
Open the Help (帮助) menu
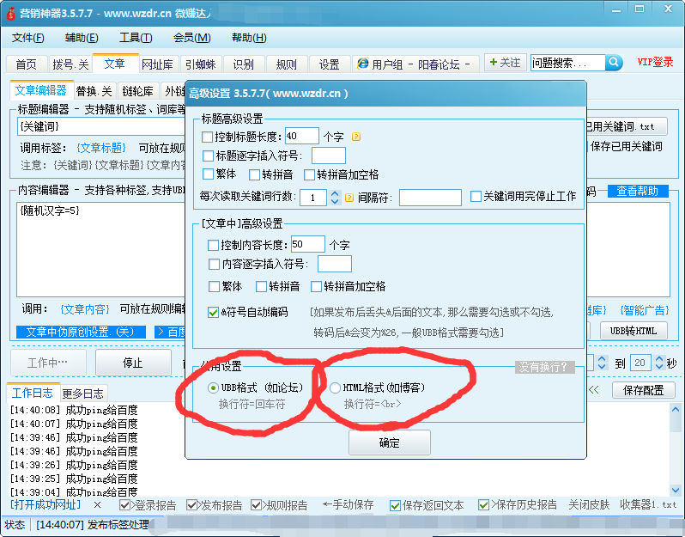[x=249, y=38]
